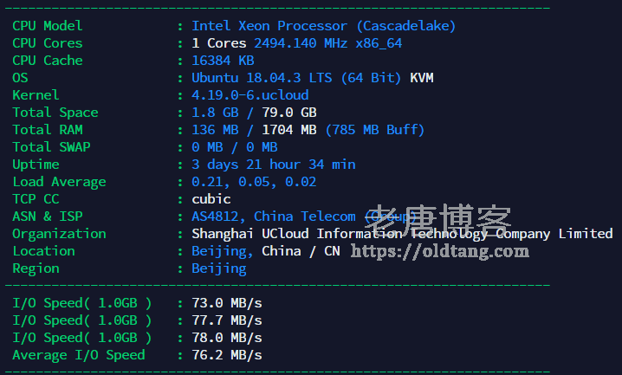622x375 pixels.
Task: Click the Average I/O Speed 76.2 MB/s value
Action: pyautogui.click(x=227, y=355)
